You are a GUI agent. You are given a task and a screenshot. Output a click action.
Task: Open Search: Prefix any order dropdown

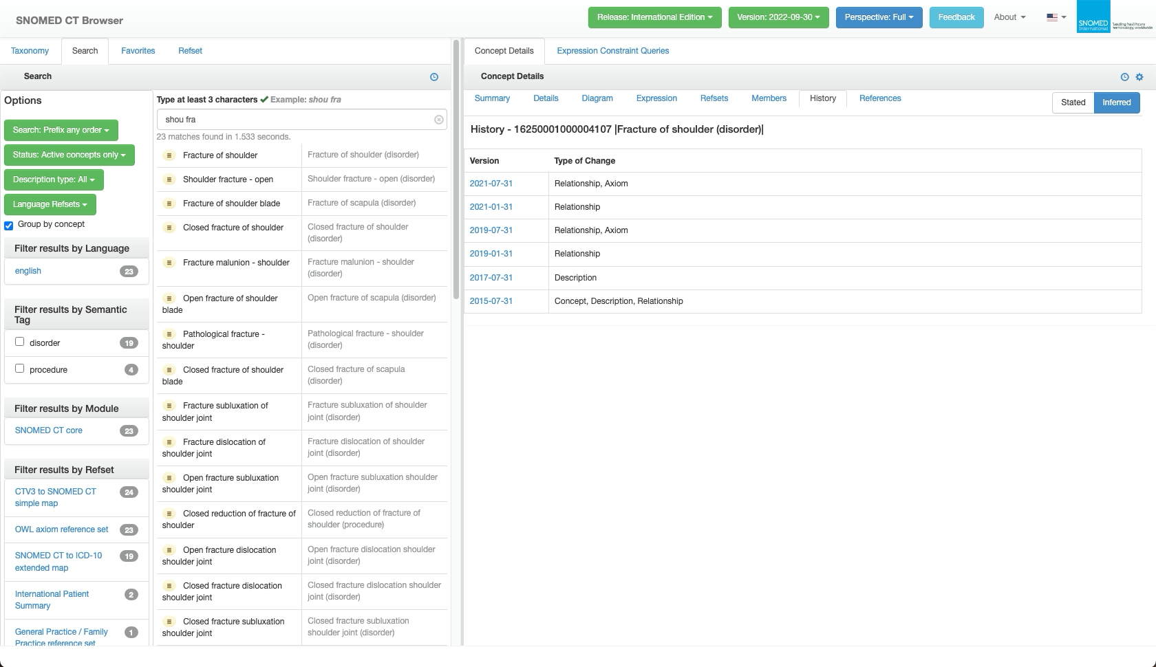pos(61,130)
